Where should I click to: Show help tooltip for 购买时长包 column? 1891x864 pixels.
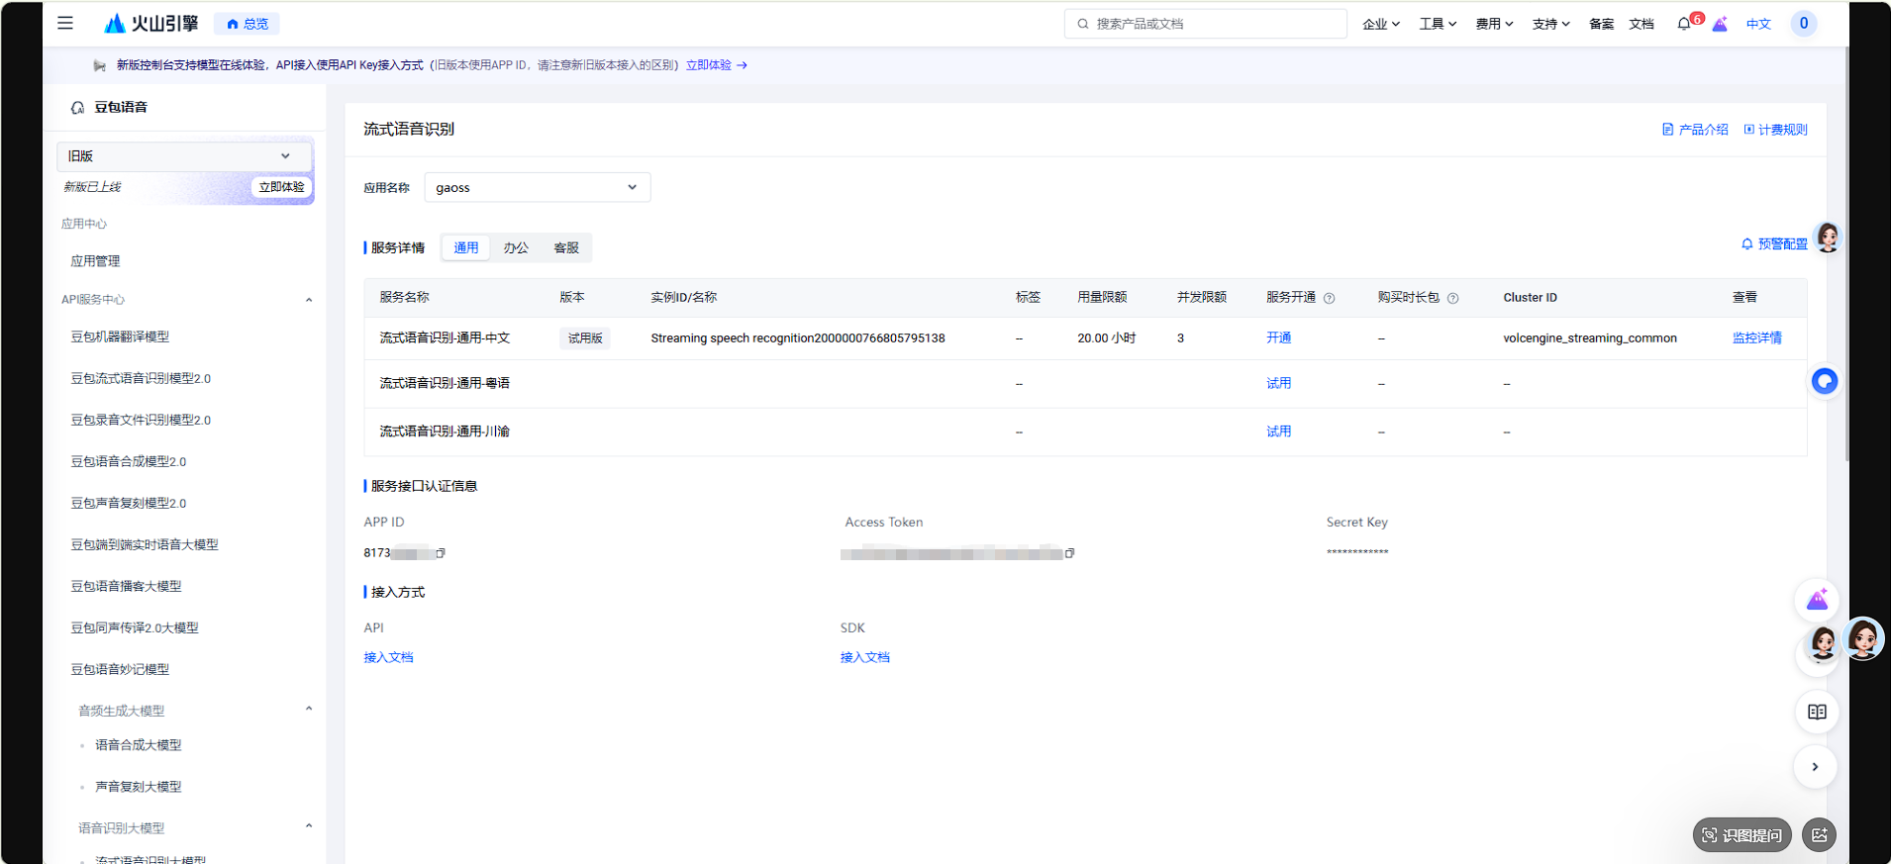coord(1452,298)
